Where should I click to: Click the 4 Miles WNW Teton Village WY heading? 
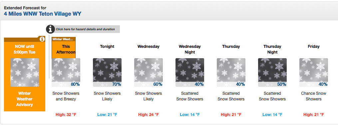click(x=43, y=14)
